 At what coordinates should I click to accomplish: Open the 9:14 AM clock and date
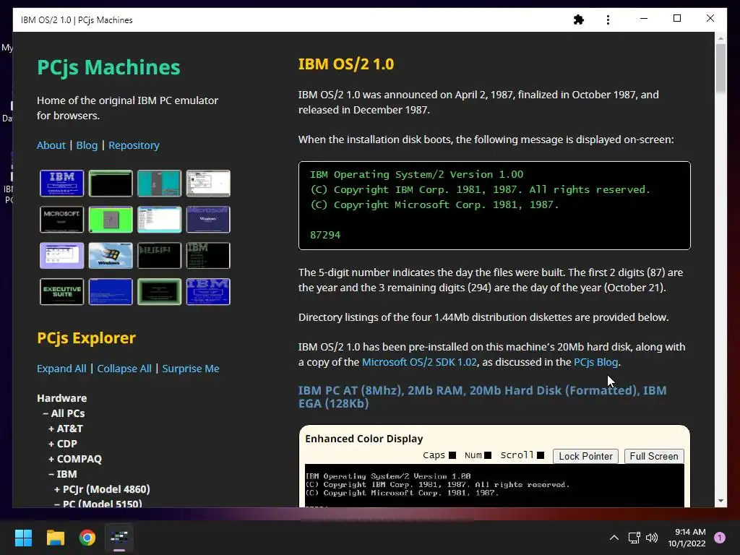click(x=687, y=538)
